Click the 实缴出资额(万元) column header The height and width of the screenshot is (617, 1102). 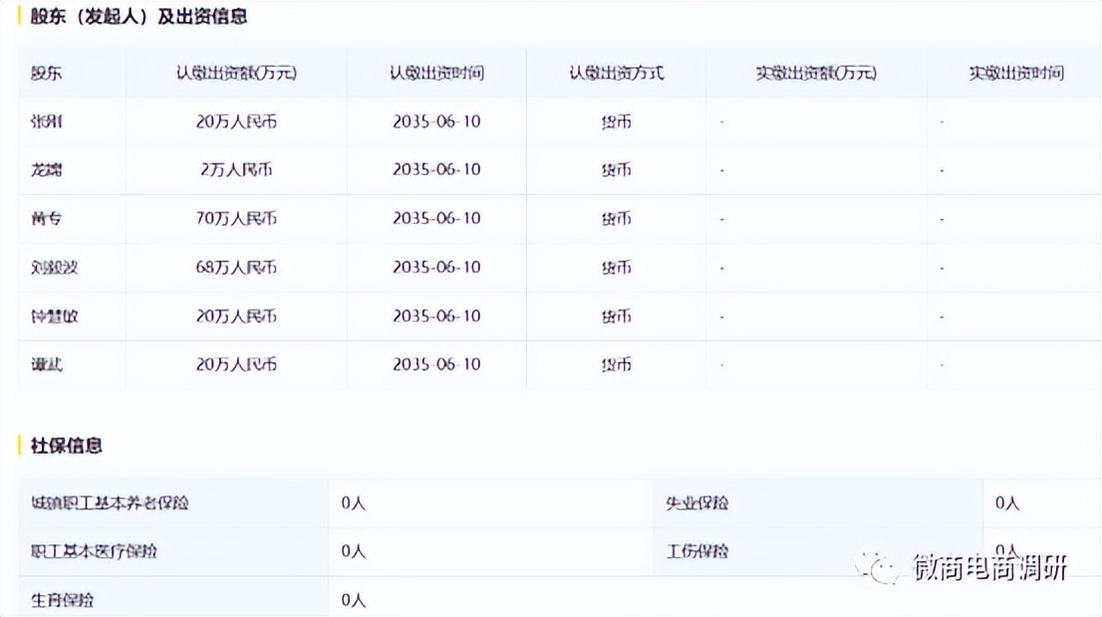coord(816,73)
